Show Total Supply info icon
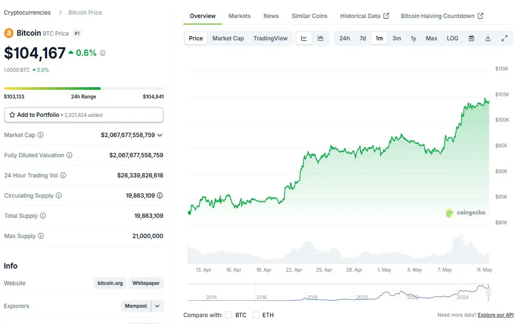This screenshot has width=517, height=324. (43, 216)
